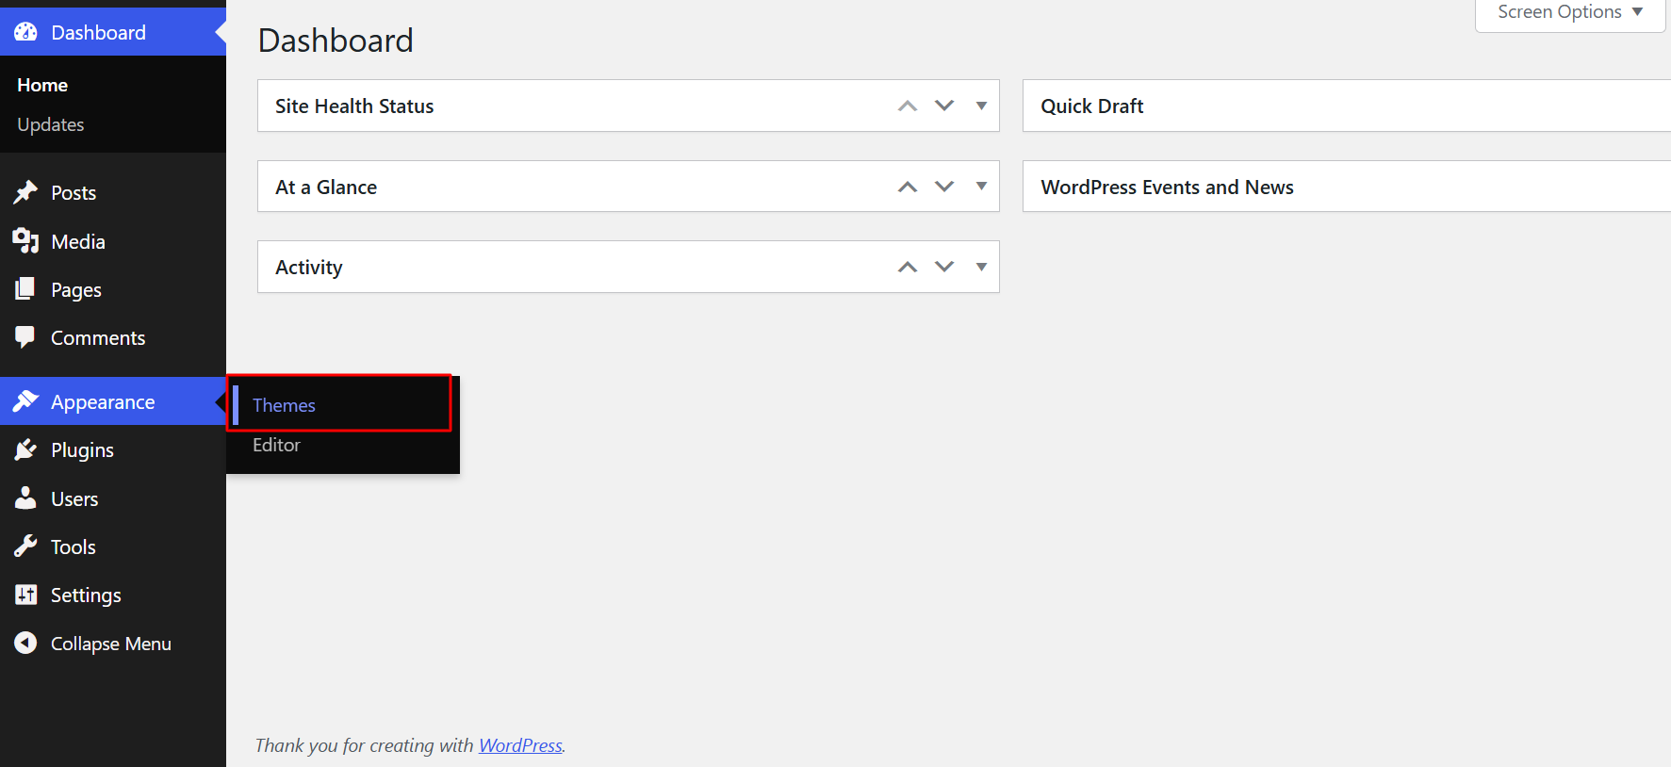This screenshot has height=767, width=1671.
Task: Click the Dashboard gauge icon
Action: click(x=25, y=32)
